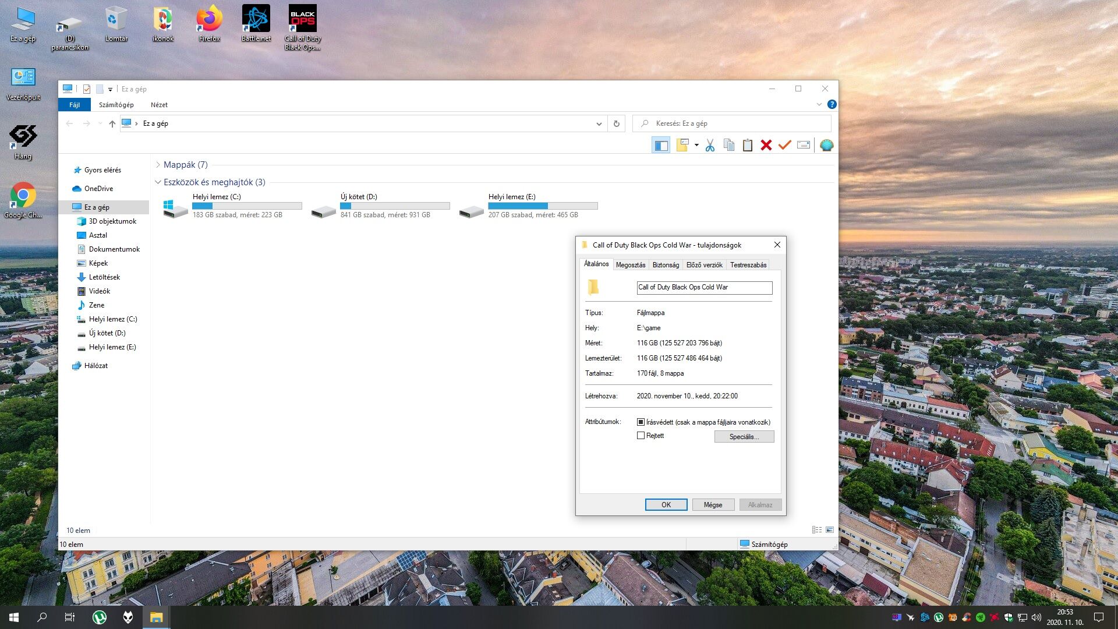Select Új kötet (D:) drive tile
The height and width of the screenshot is (629, 1118).
[381, 206]
